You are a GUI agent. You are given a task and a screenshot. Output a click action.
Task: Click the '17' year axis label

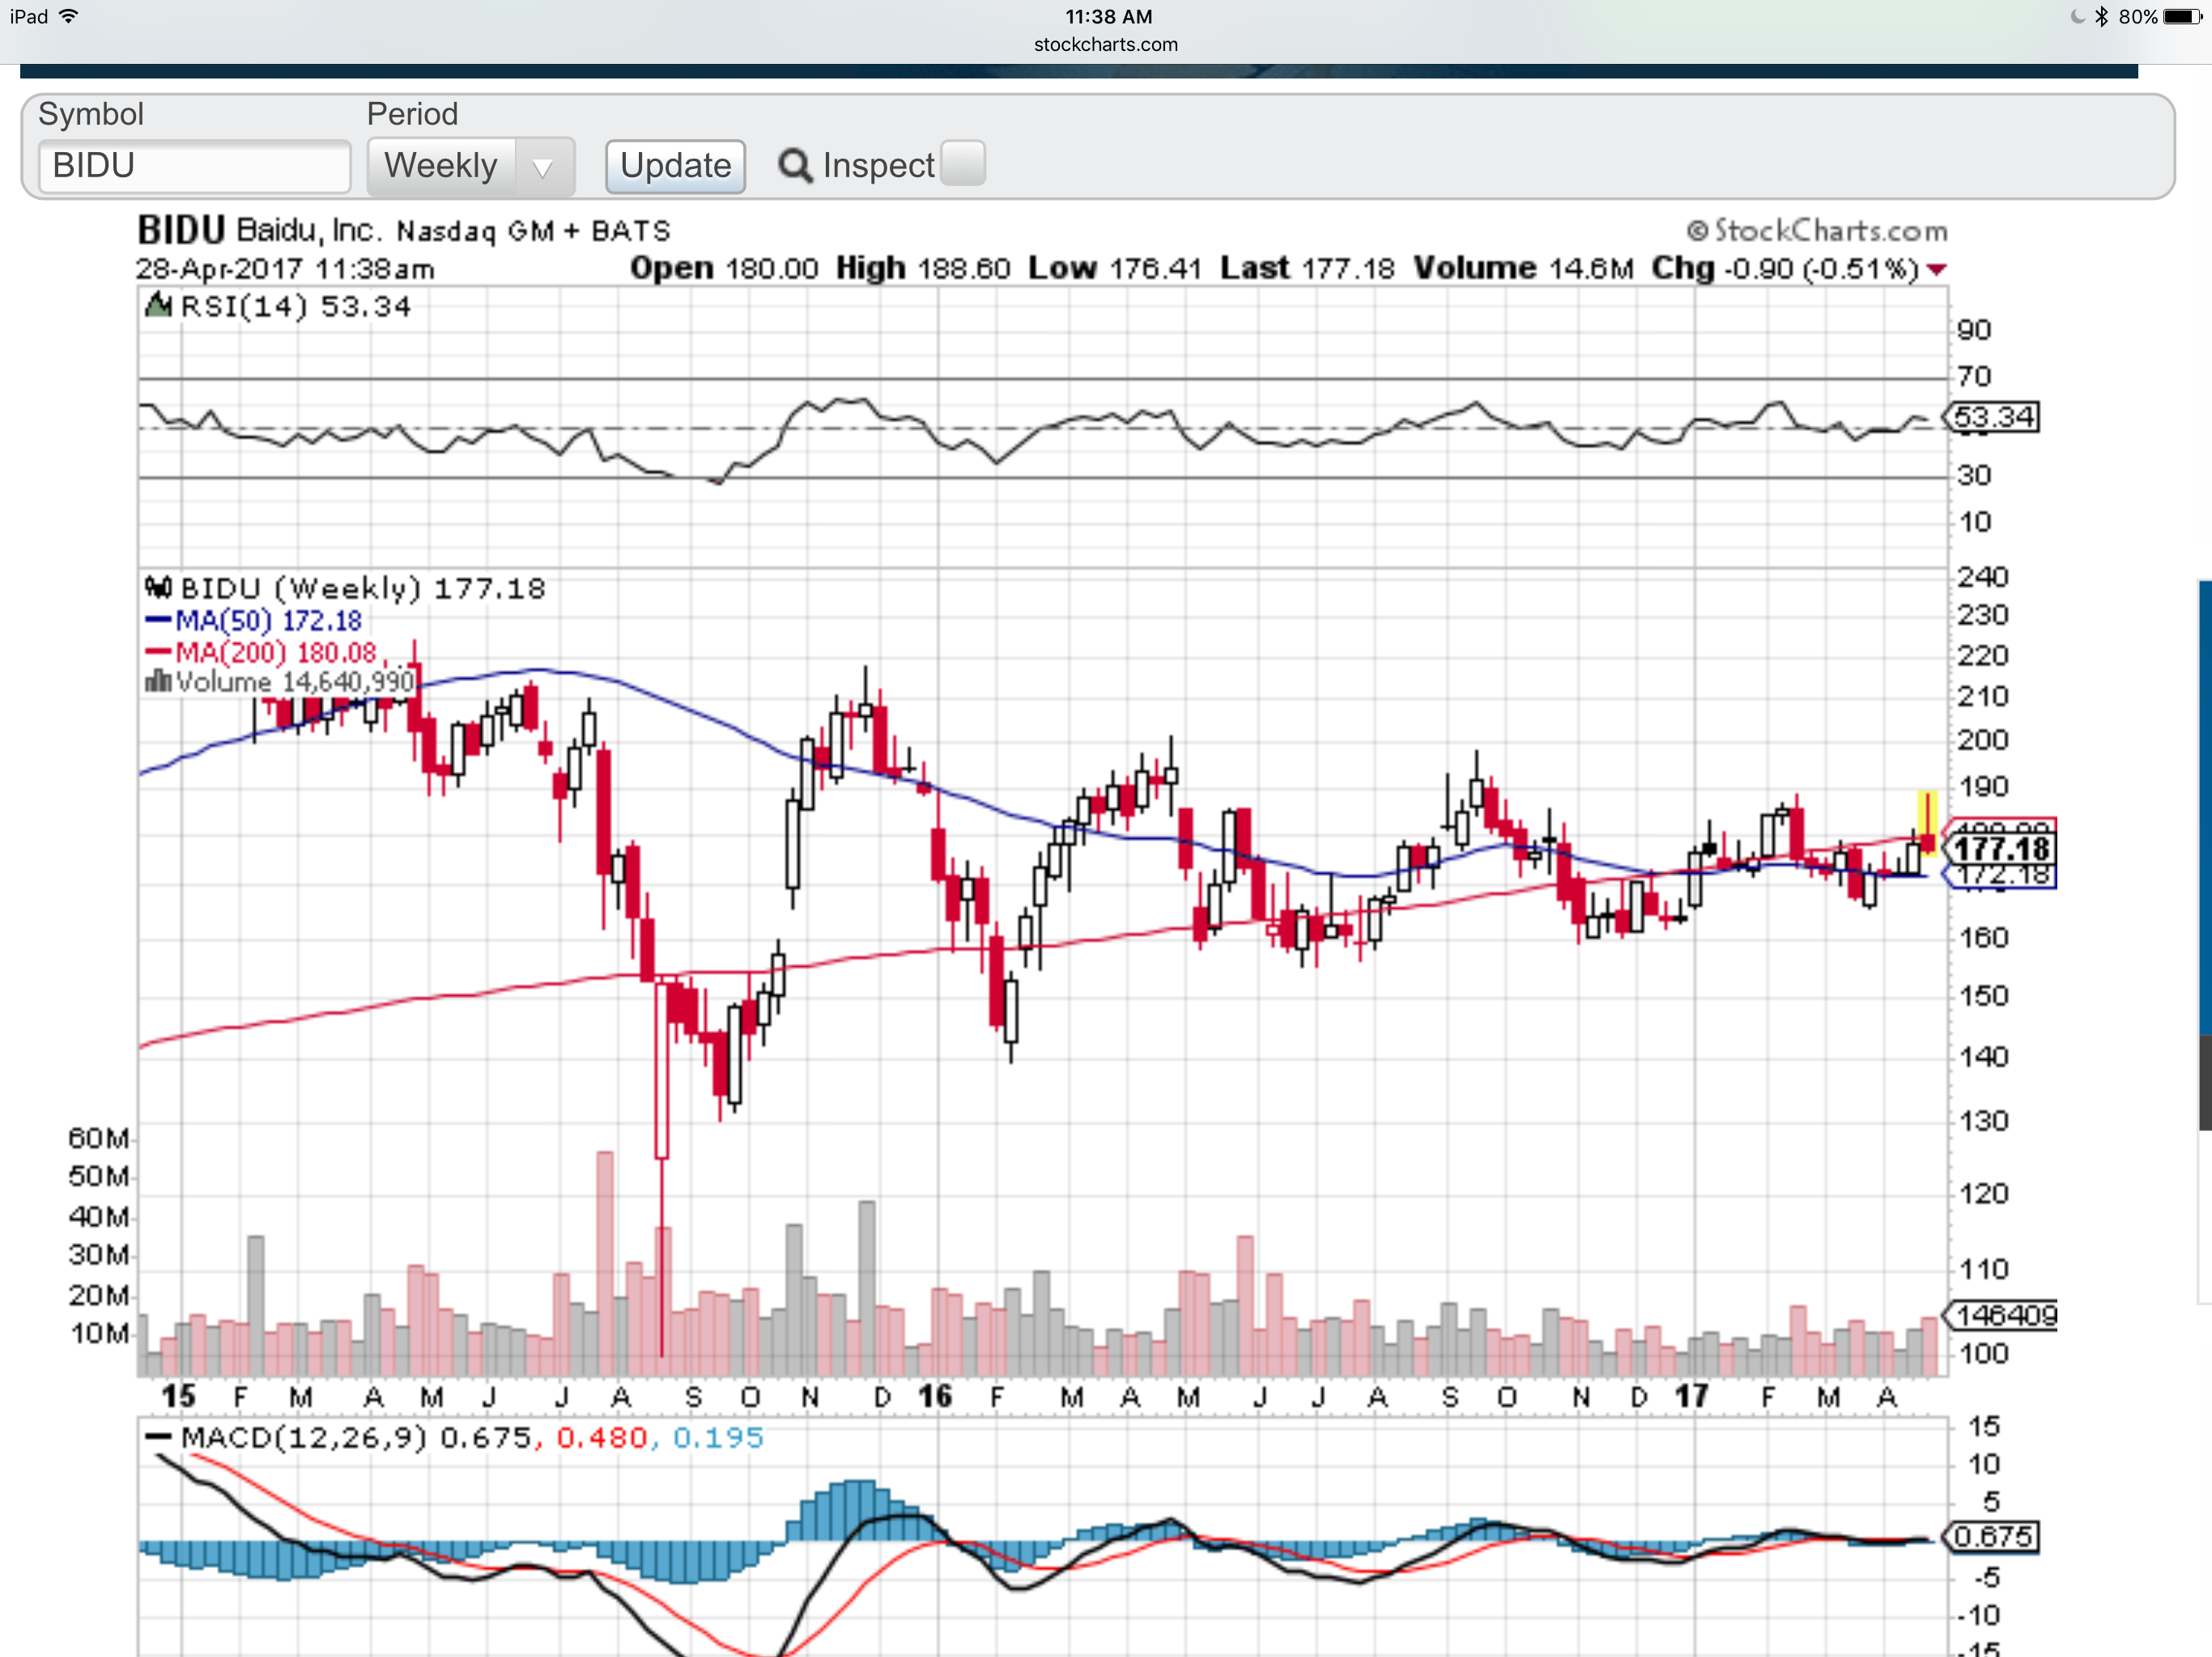coord(1691,1396)
